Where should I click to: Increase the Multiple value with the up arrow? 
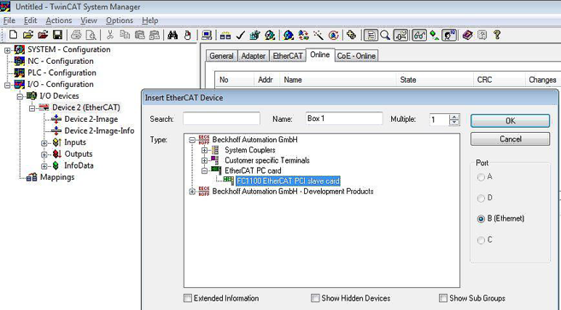click(x=454, y=117)
